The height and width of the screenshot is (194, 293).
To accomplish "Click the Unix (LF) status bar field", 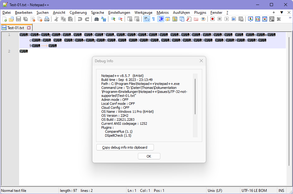I will point(223,190).
